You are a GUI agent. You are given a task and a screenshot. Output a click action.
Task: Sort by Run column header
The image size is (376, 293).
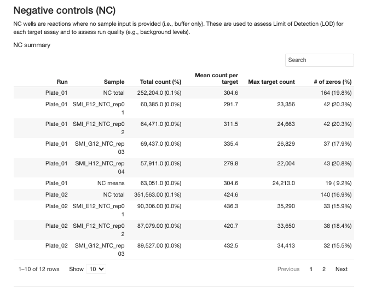point(61,82)
